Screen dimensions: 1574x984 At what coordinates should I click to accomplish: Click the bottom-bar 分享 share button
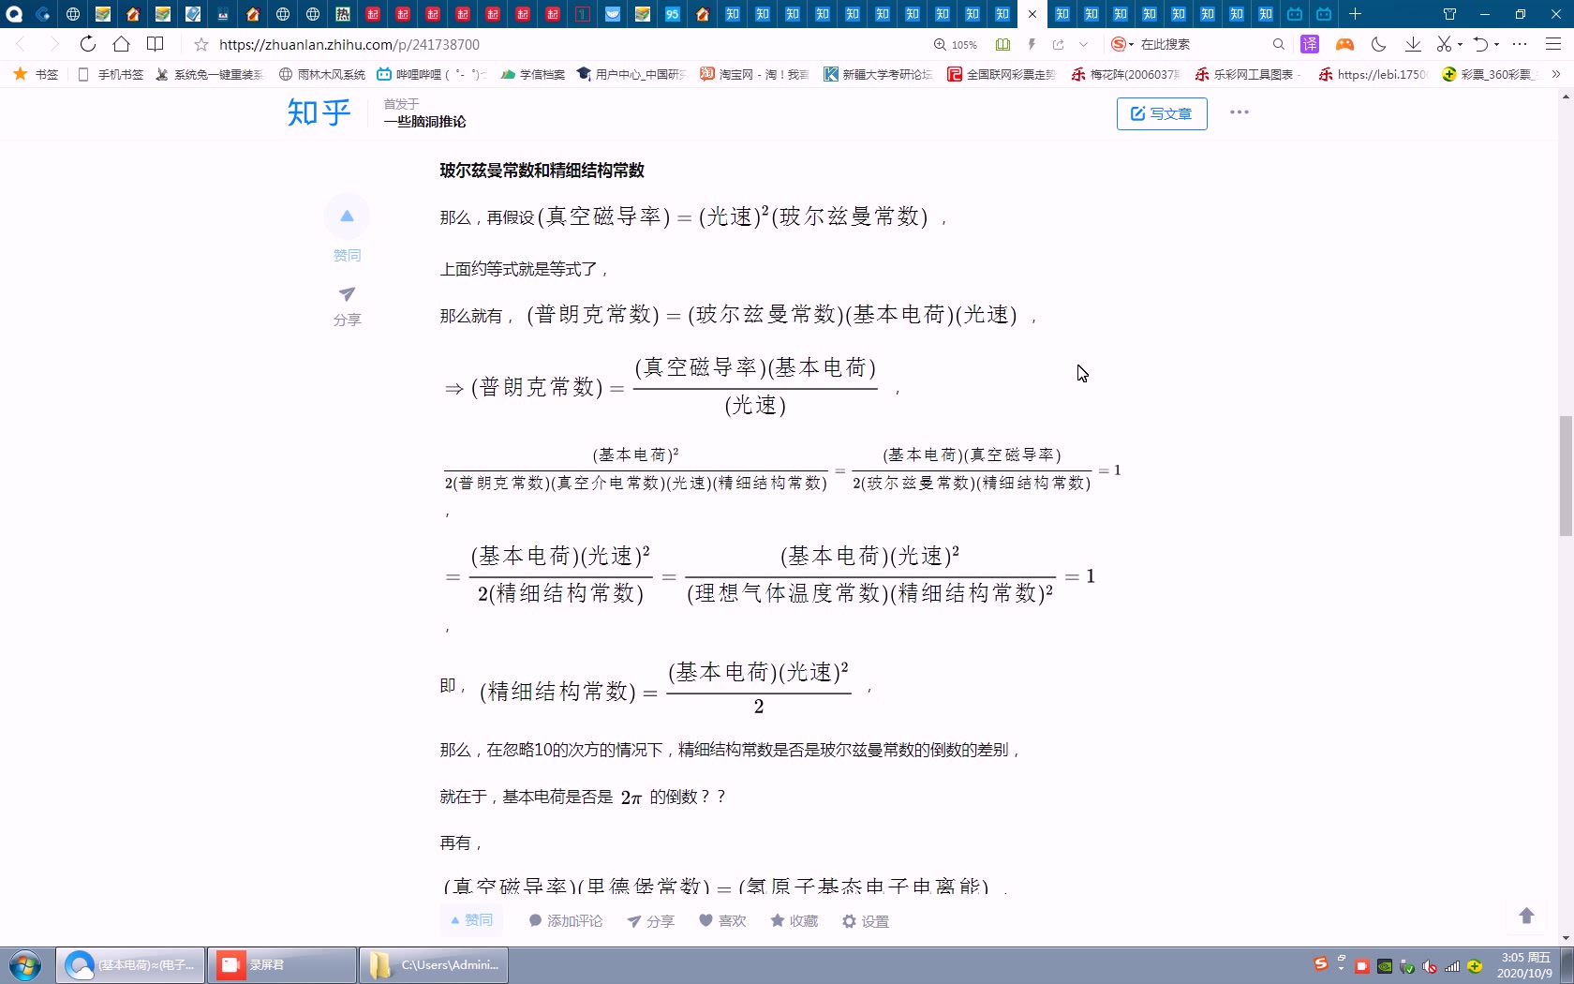[x=651, y=921]
